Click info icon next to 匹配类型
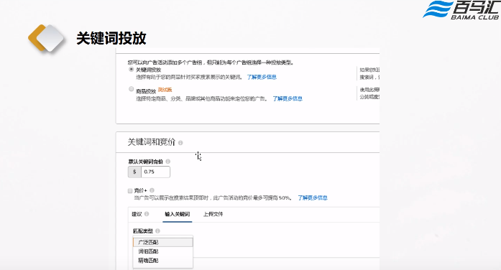The height and width of the screenshot is (270, 501). point(157,231)
